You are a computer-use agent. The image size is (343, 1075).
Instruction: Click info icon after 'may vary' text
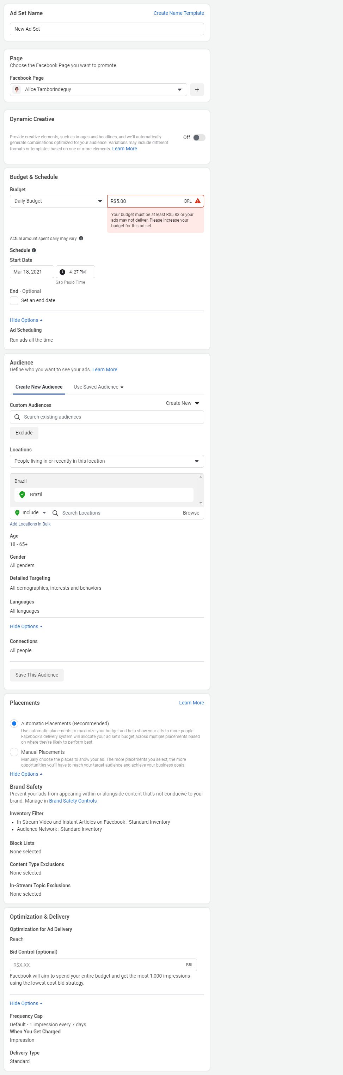point(81,238)
